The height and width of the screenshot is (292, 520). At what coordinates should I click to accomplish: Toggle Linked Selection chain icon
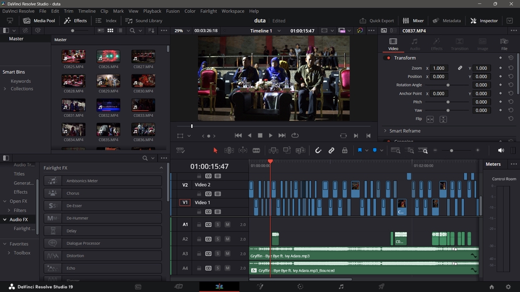click(331, 150)
